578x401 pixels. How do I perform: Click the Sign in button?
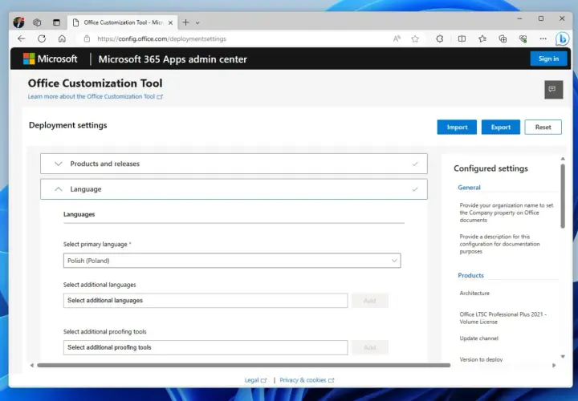click(x=548, y=59)
